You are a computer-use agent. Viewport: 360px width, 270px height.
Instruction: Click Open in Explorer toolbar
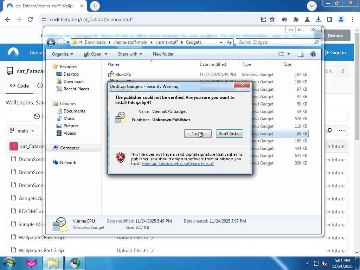tap(93, 54)
